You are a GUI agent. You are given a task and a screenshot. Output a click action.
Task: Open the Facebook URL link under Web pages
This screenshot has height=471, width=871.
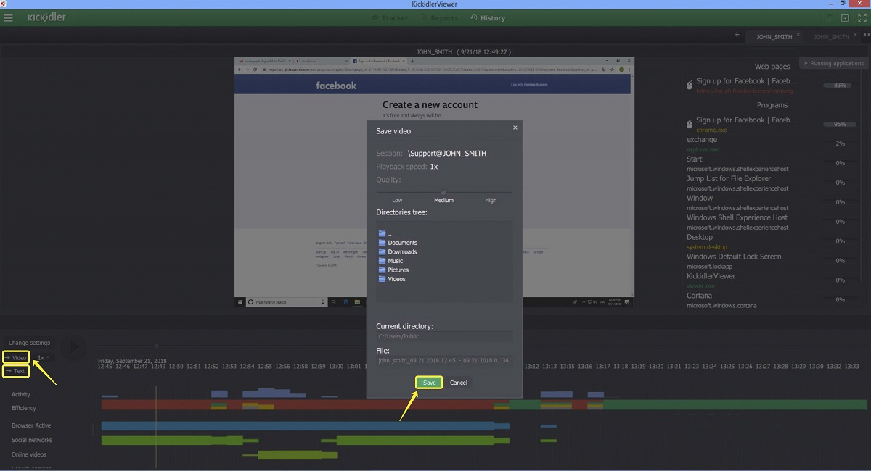[746, 91]
